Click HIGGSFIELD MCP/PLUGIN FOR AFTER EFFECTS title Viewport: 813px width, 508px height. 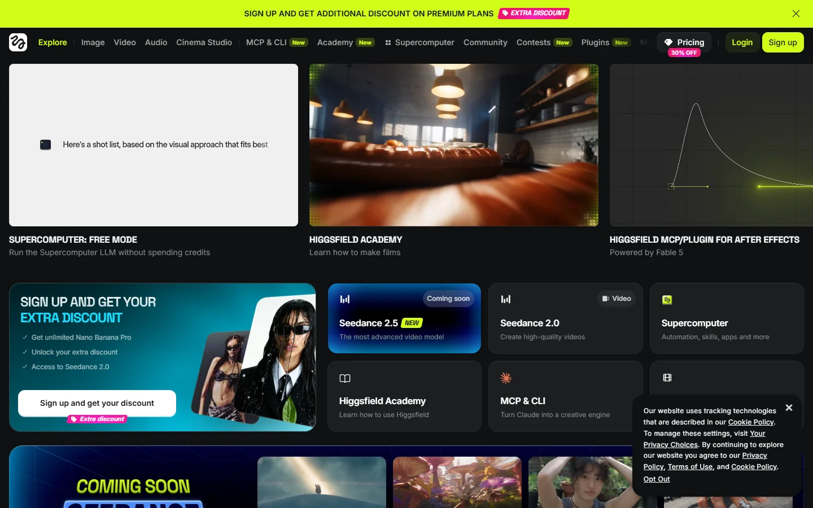pyautogui.click(x=705, y=239)
